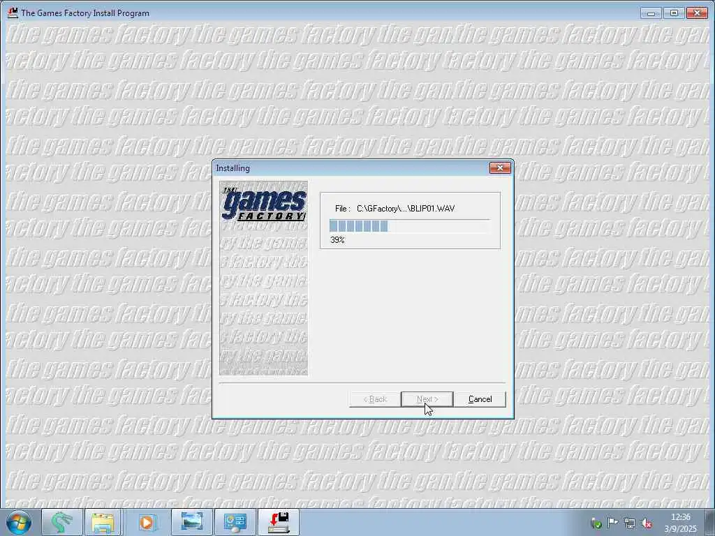The height and width of the screenshot is (536, 715).
Task: Open the network tray icon
Action: coord(630,523)
